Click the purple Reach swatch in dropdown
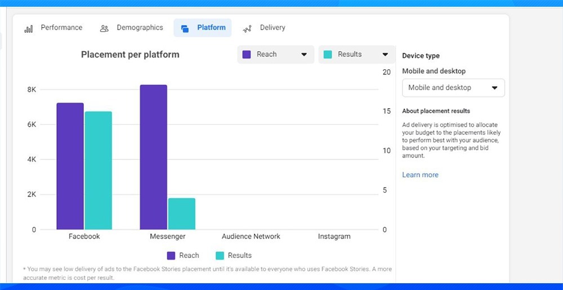 tap(247, 55)
